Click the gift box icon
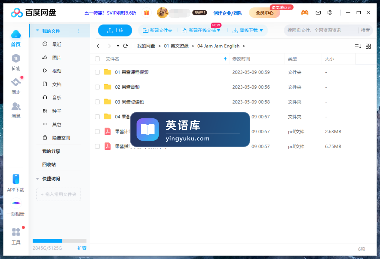Image resolution: width=380 pixels, height=259 pixels. tap(146, 13)
